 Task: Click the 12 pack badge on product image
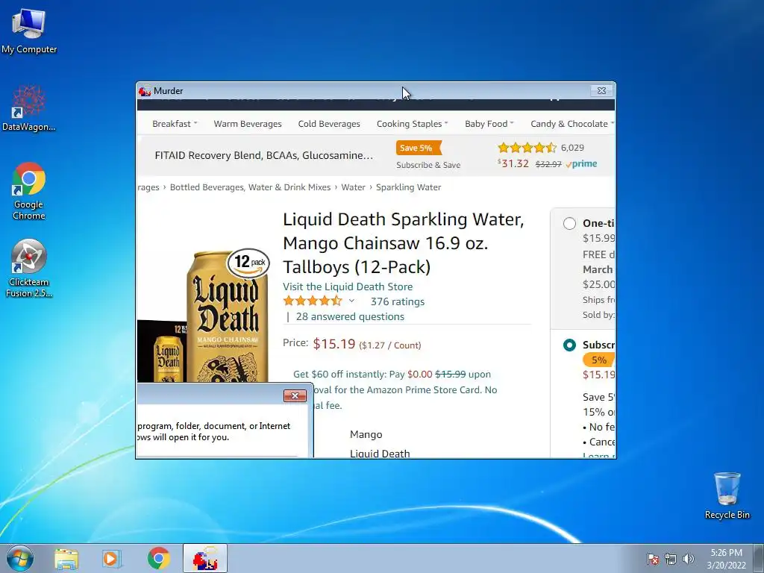point(248,263)
